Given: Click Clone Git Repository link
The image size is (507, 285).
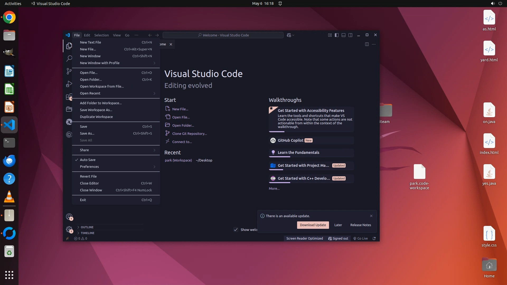Looking at the screenshot, I should [189, 134].
